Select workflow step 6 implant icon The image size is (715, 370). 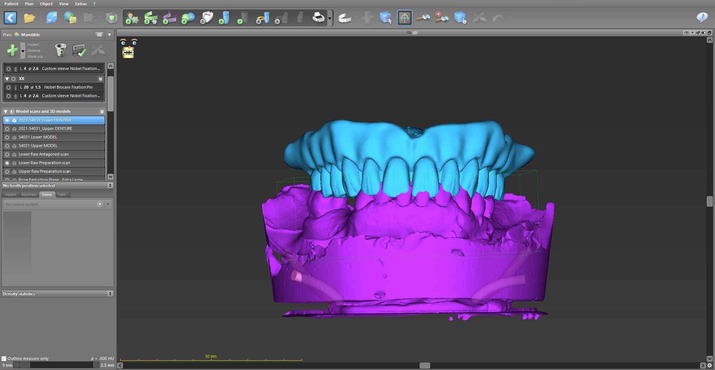(x=225, y=18)
